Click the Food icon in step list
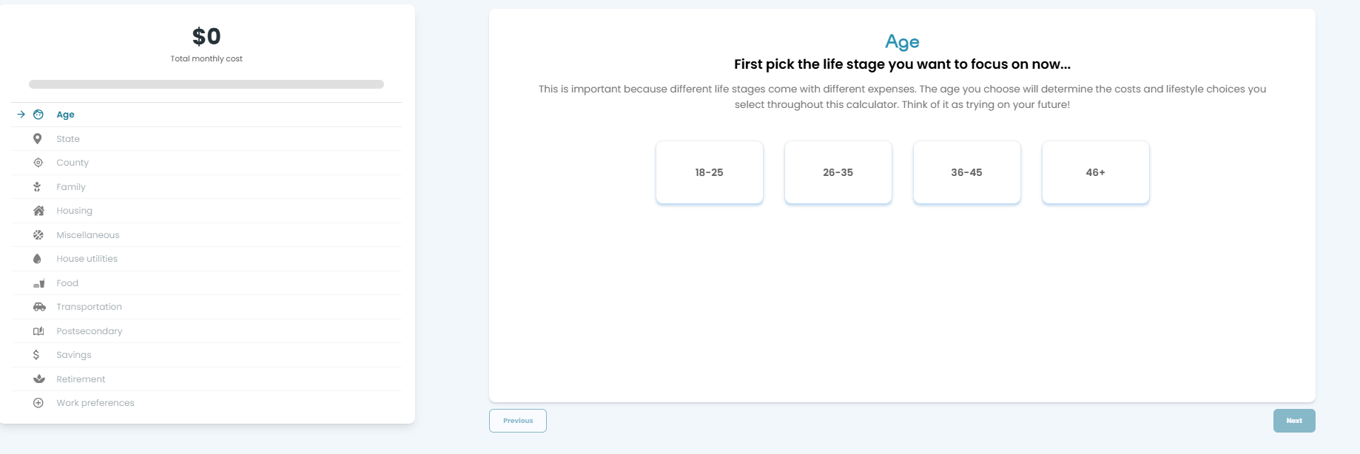The image size is (1360, 454). click(x=39, y=283)
